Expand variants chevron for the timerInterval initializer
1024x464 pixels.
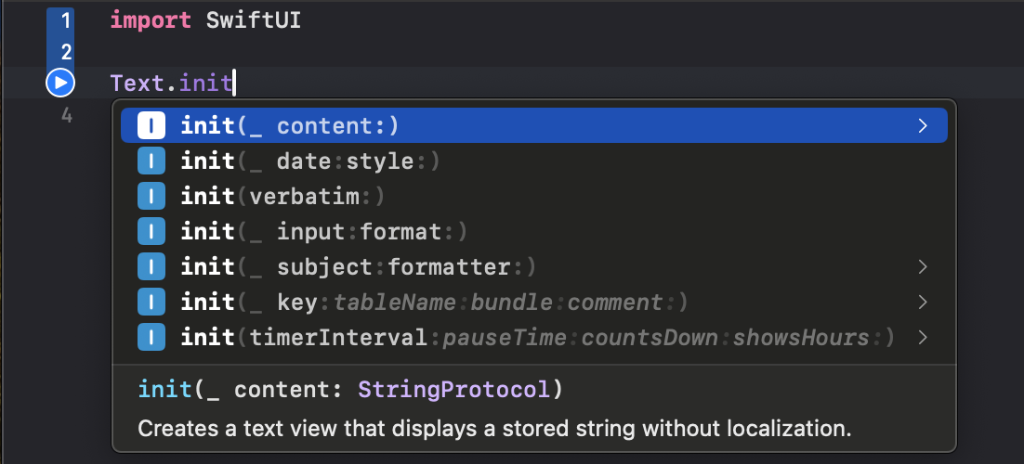[922, 337]
